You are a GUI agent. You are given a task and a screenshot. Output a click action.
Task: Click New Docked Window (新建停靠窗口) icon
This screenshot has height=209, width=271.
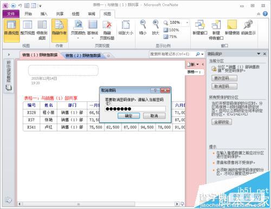click(x=216, y=30)
